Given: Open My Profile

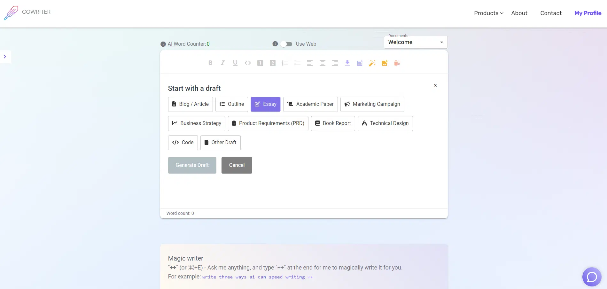Looking at the screenshot, I should (588, 13).
